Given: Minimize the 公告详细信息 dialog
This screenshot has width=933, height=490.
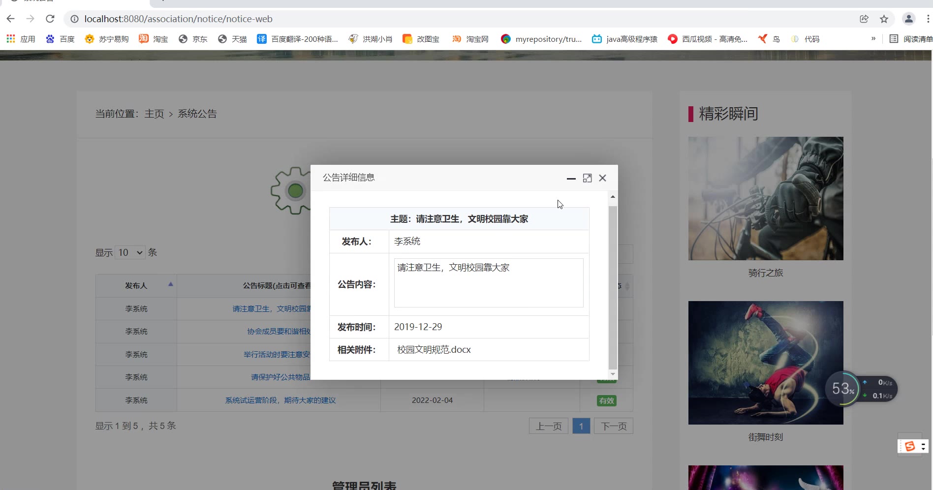Looking at the screenshot, I should click(571, 178).
